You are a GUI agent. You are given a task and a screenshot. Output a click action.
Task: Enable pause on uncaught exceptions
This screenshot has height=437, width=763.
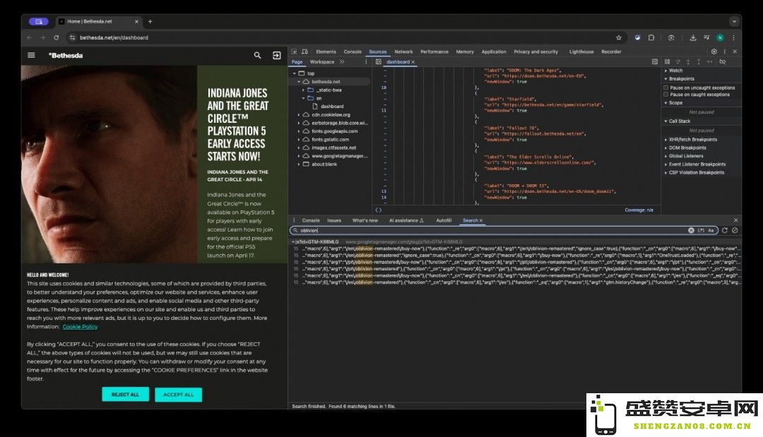click(666, 88)
